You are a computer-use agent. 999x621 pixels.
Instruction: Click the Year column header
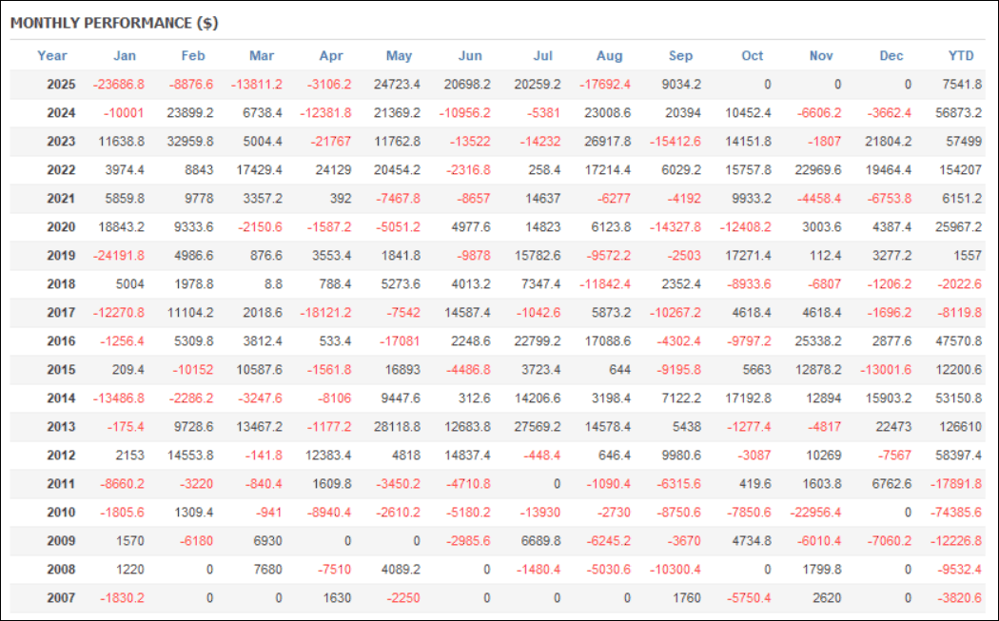(52, 55)
